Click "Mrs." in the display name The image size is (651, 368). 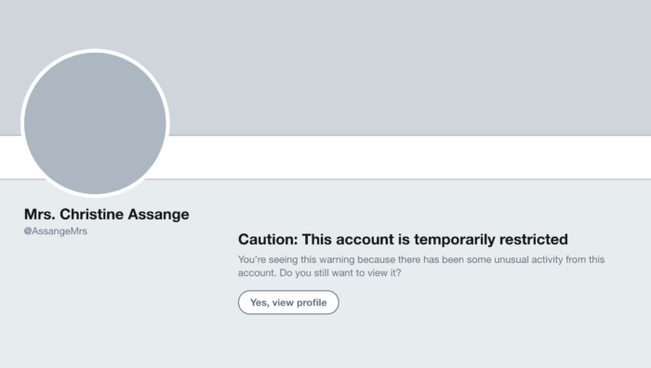tap(39, 214)
